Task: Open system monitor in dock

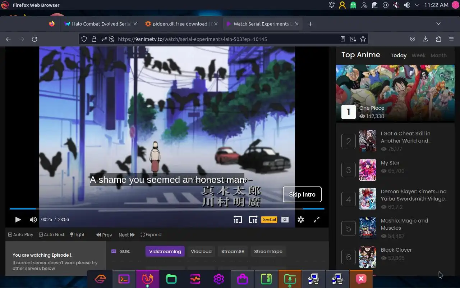Action: point(195,279)
